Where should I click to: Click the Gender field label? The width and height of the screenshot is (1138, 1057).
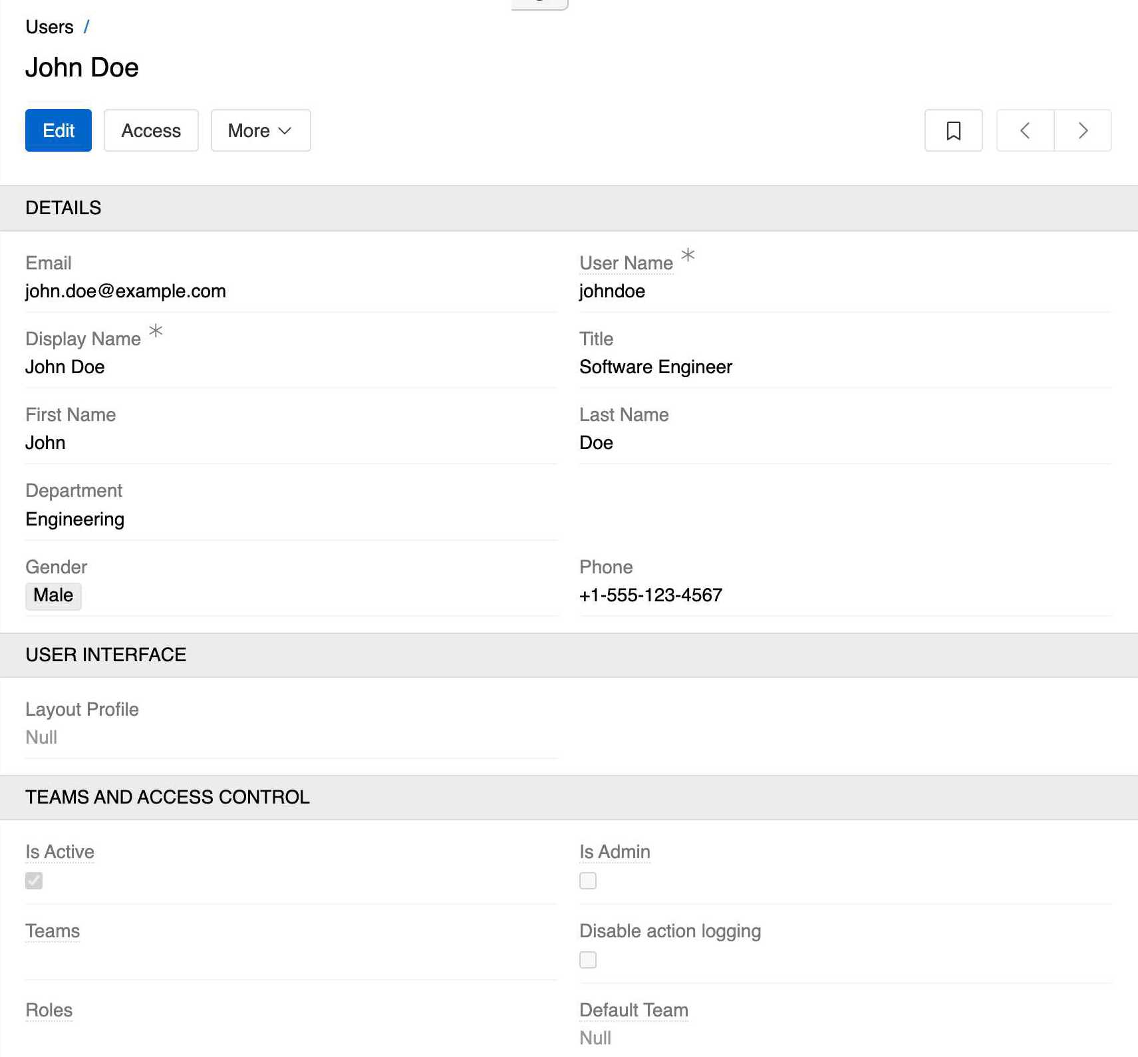pyautogui.click(x=57, y=567)
